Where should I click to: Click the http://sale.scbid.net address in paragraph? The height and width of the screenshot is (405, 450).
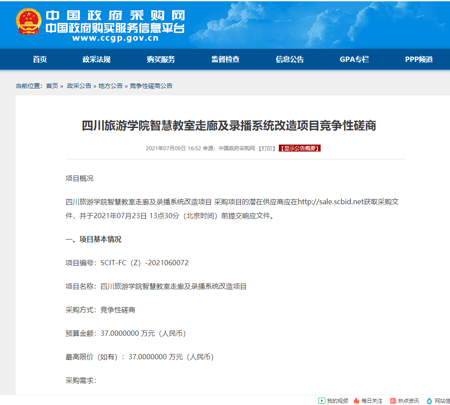tap(331, 202)
